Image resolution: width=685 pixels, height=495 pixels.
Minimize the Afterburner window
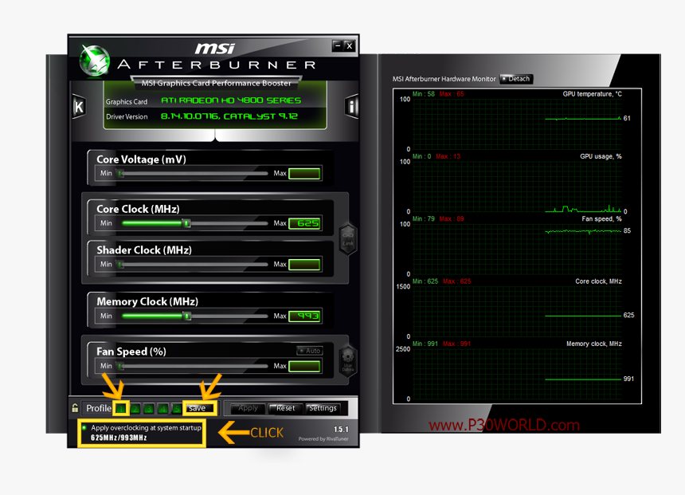click(x=337, y=45)
